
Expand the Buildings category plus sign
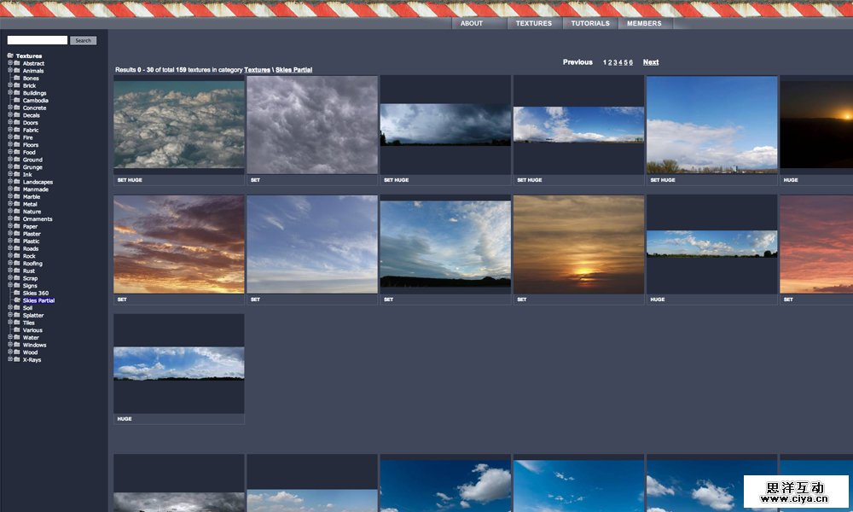click(10, 93)
